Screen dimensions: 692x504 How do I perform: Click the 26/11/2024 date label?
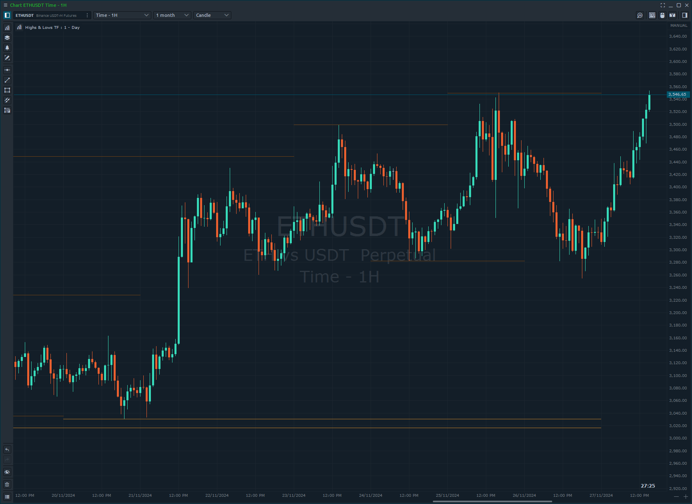(524, 496)
